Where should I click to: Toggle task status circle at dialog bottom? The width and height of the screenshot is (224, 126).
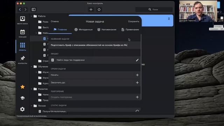(137, 111)
